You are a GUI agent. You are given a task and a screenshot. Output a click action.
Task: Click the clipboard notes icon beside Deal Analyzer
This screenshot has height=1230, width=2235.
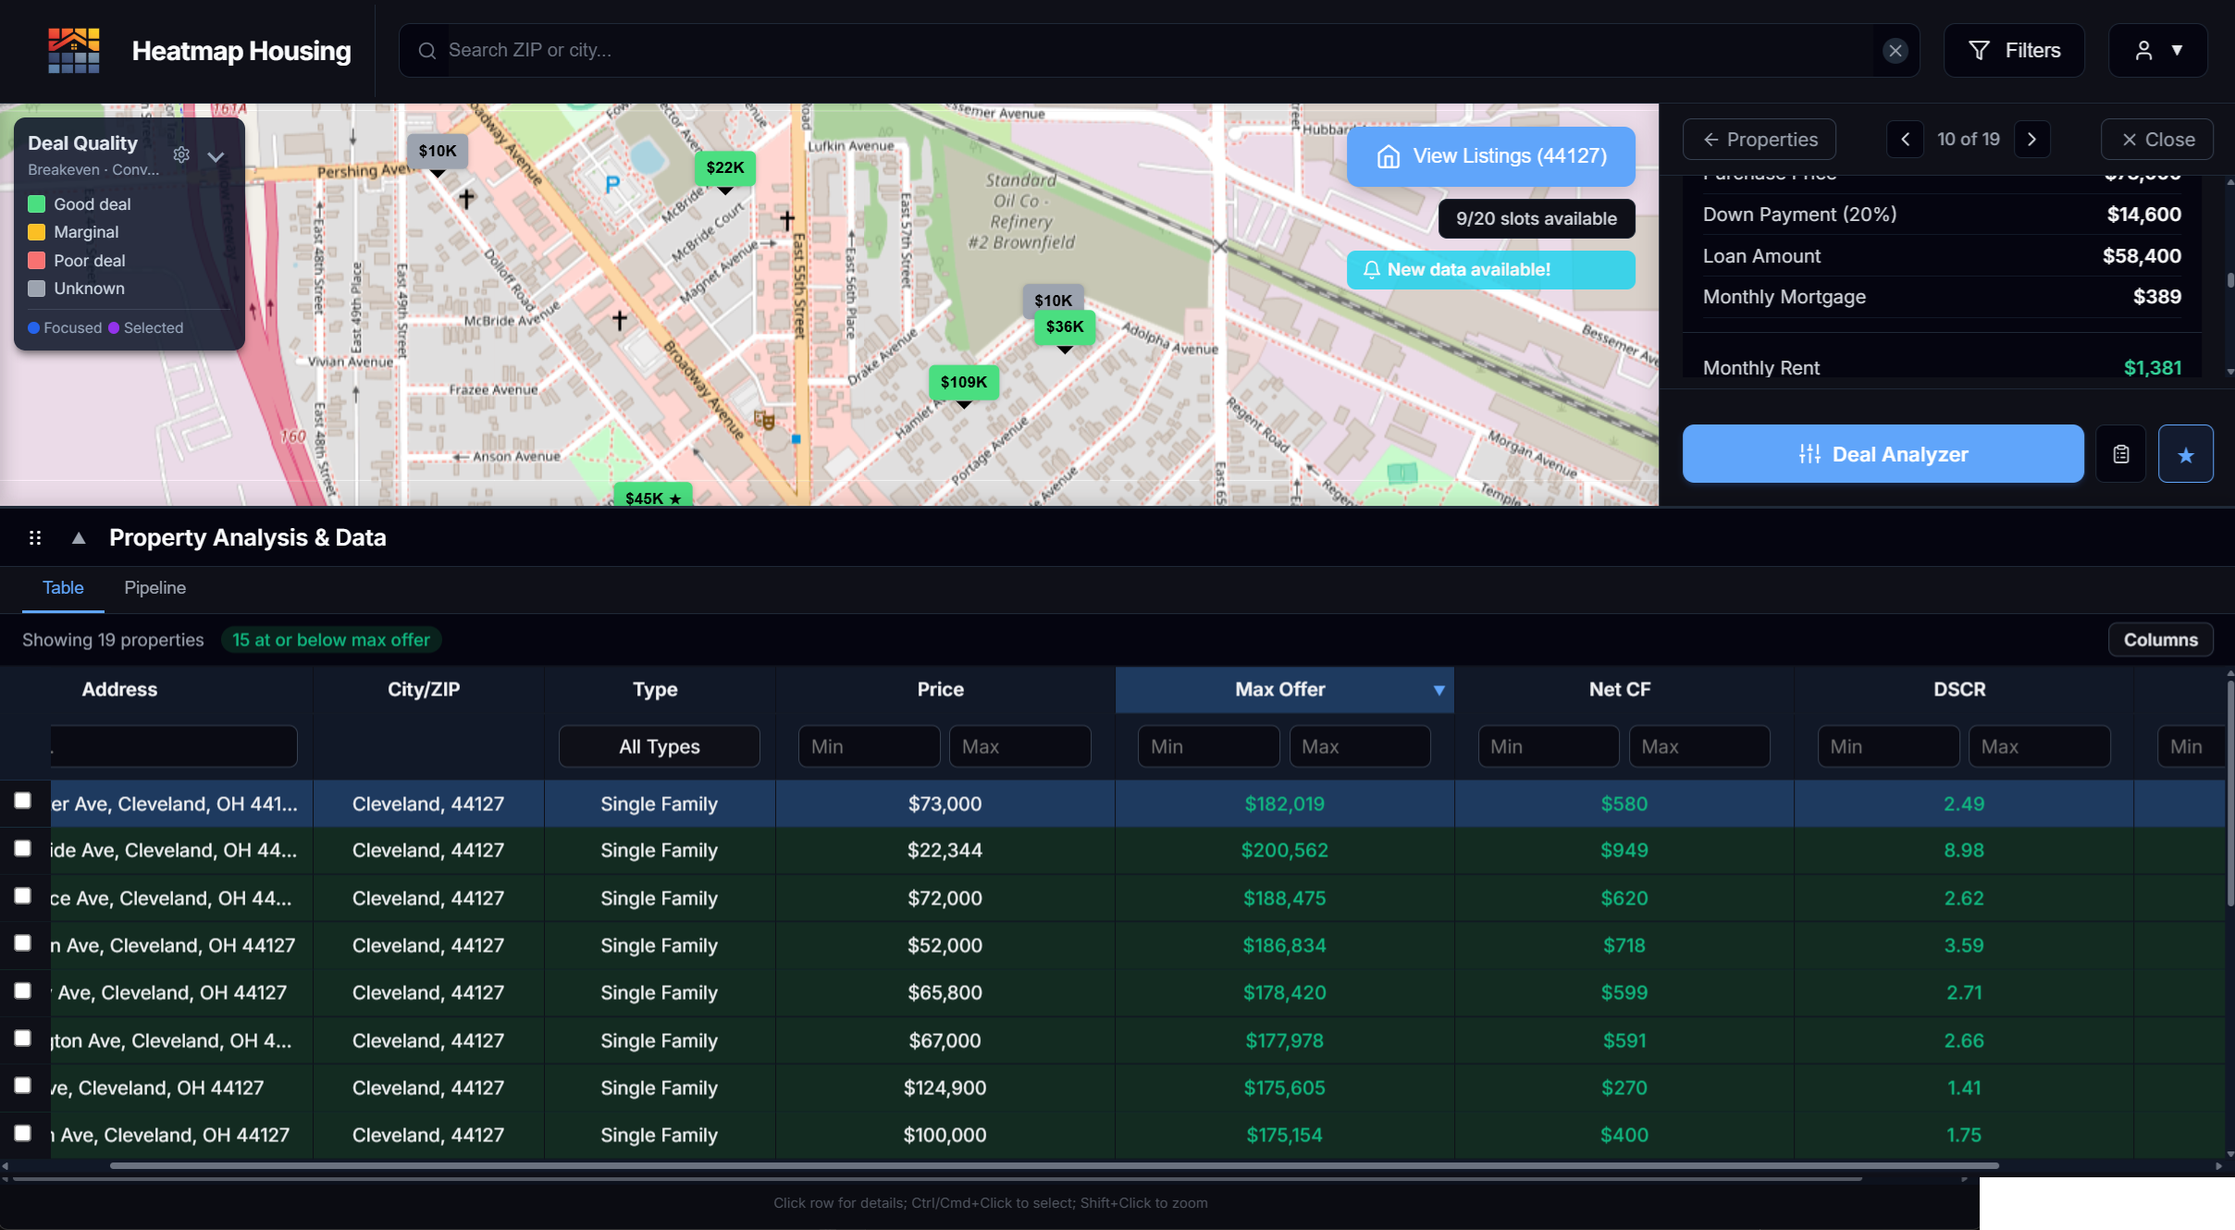2120,453
